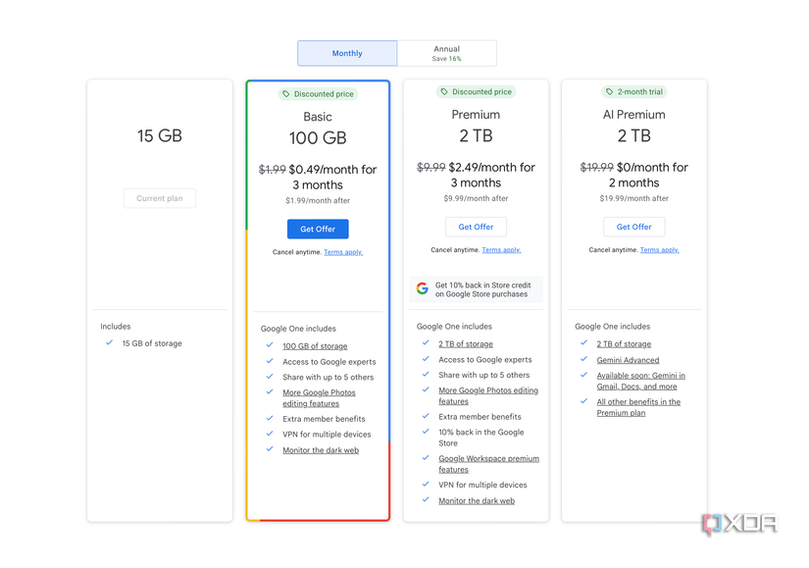Click the checkmark beside 15 GB of storage
Image resolution: width=809 pixels, height=568 pixels.
click(109, 343)
